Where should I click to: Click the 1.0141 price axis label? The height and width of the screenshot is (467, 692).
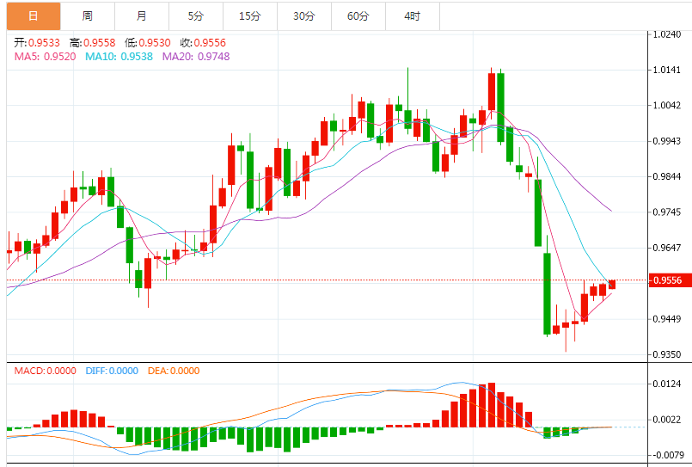coord(667,70)
